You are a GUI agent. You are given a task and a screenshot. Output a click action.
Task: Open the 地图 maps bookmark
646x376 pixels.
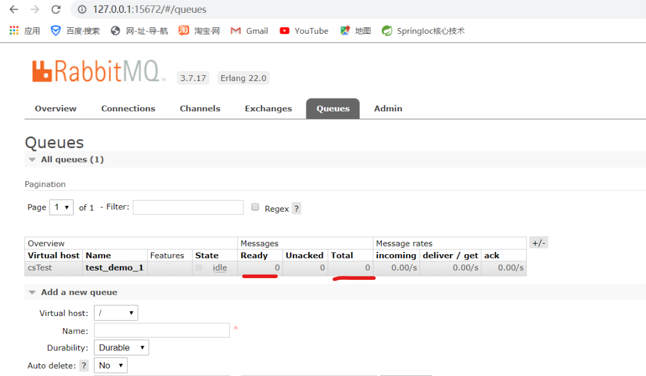pyautogui.click(x=355, y=30)
